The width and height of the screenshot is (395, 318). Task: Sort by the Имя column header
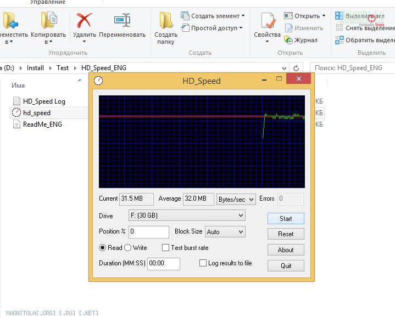[18, 86]
